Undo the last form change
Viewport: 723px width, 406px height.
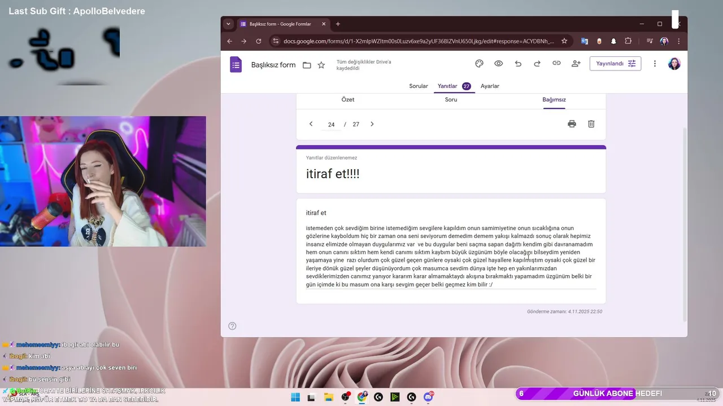point(518,64)
